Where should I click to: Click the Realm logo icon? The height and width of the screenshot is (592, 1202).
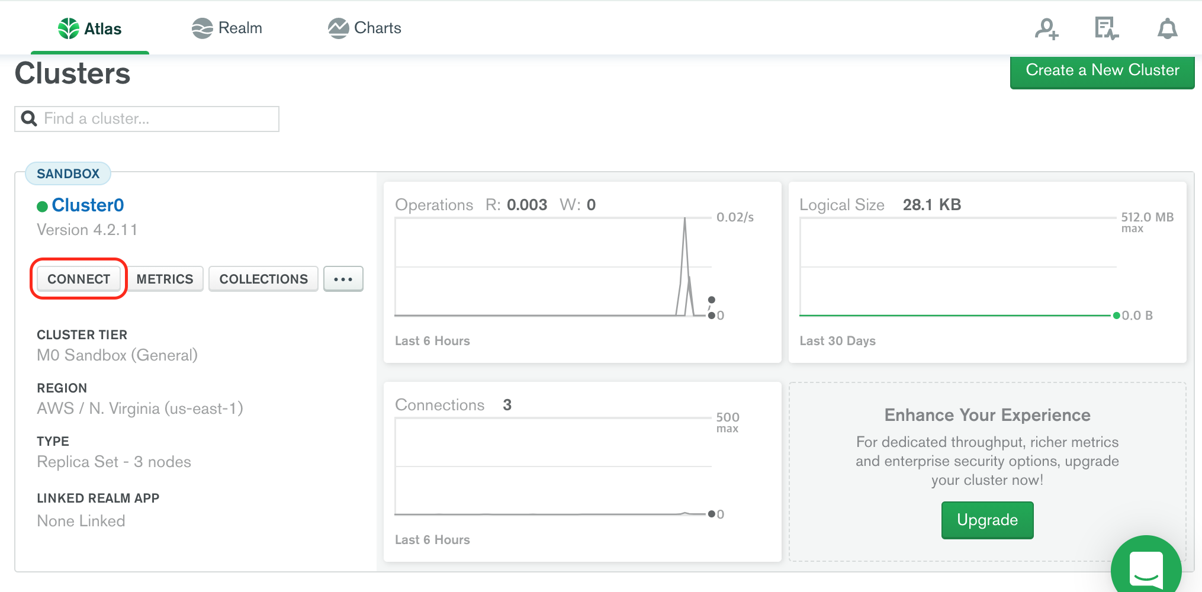point(203,28)
